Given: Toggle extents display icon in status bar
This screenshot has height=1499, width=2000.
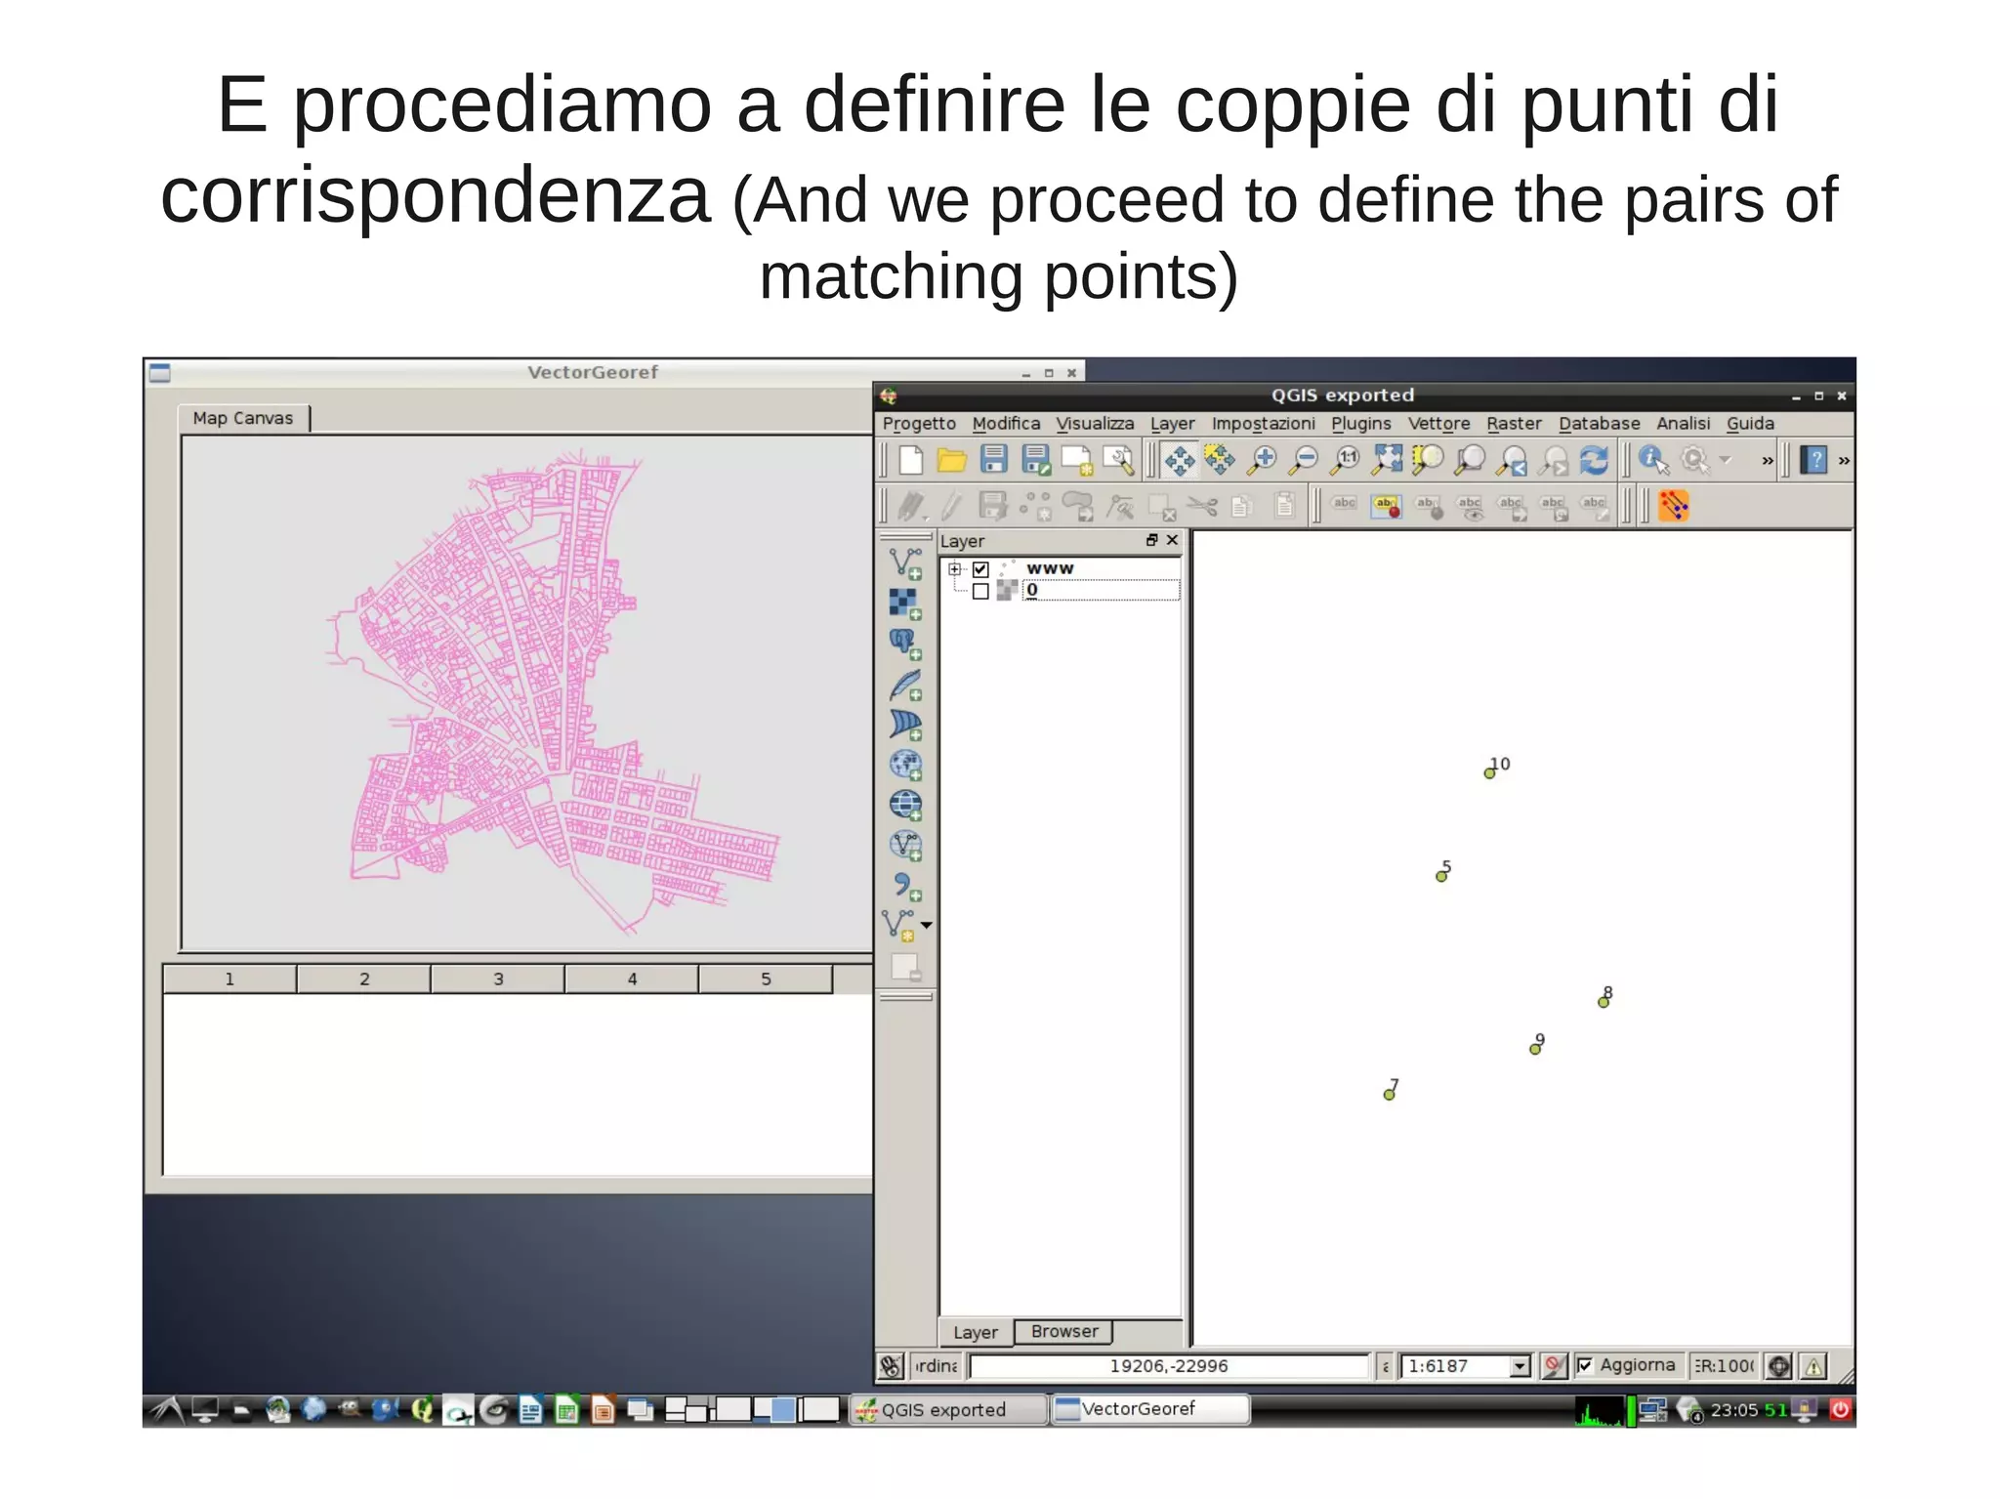Looking at the screenshot, I should [891, 1365].
